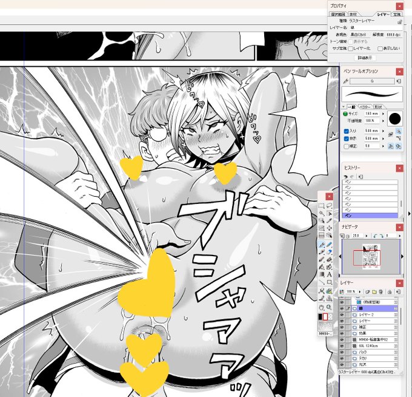Screen dimensions: 412x397
Task: Switch to 選択範囲 tab in Properties panel
Action: tap(339, 15)
